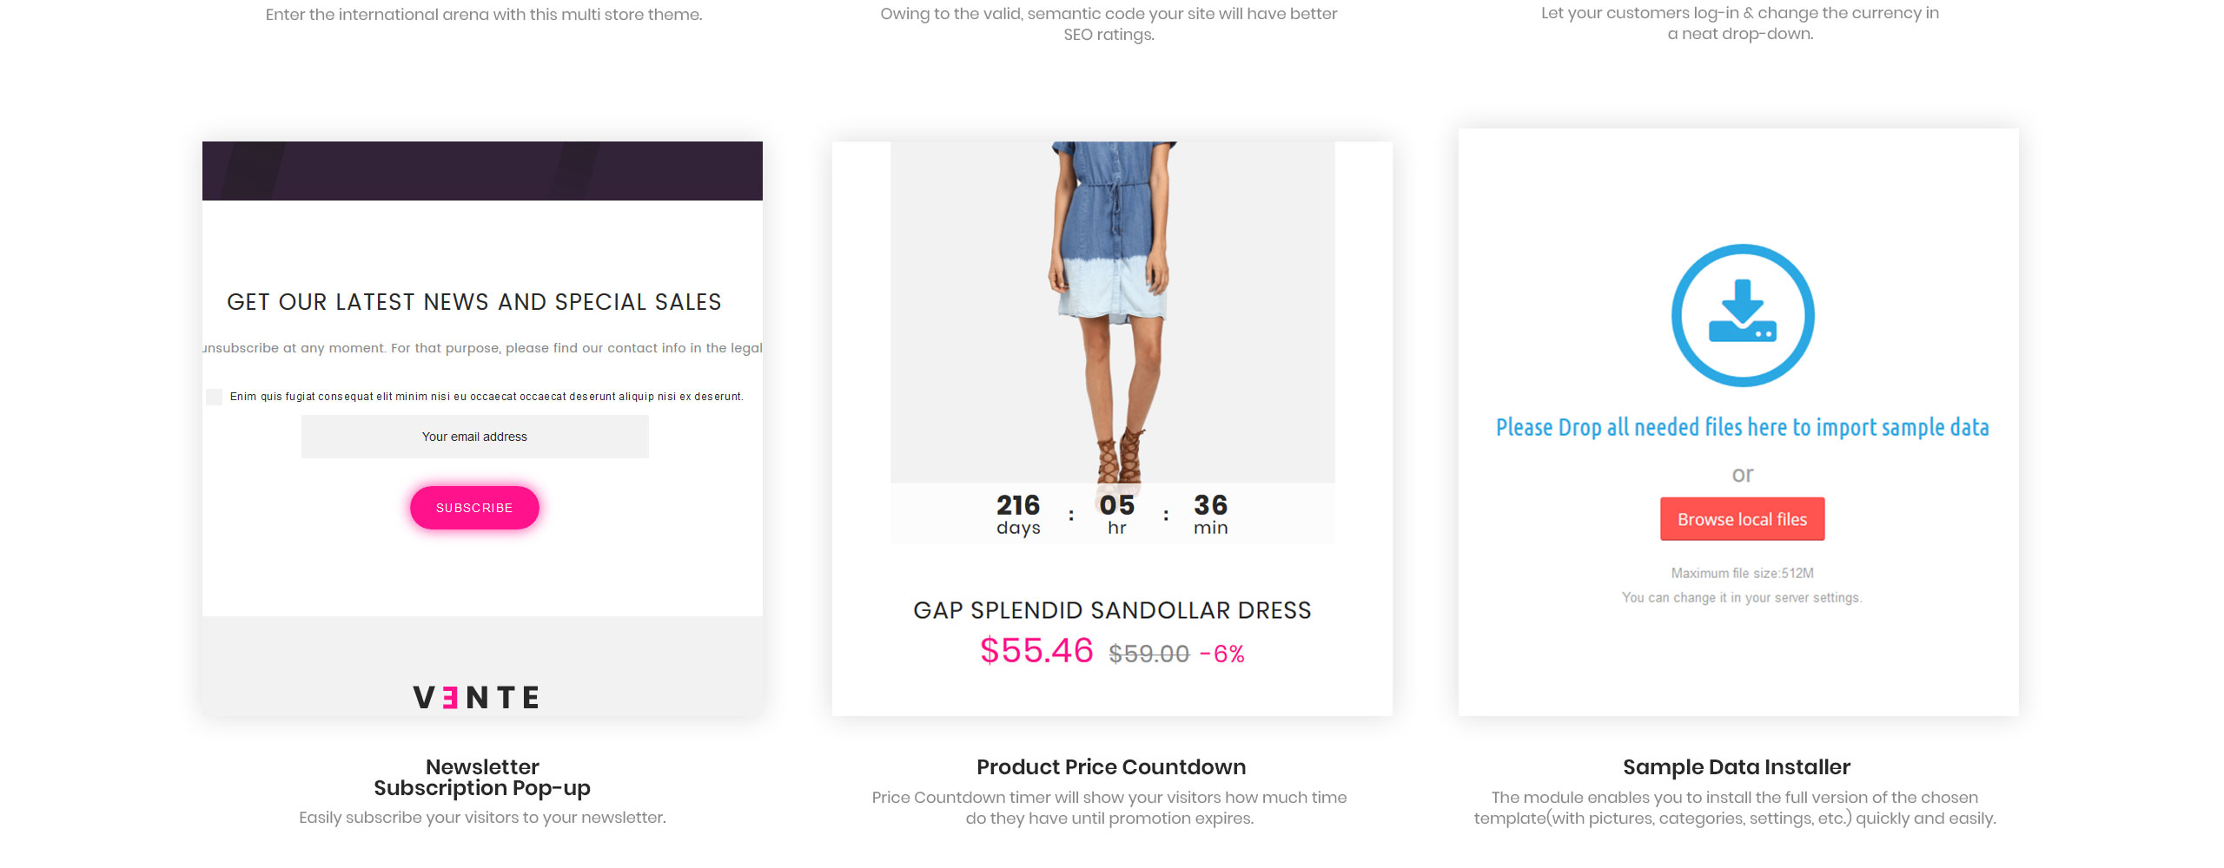Click the Please Drop all needed files text
Viewport: 2224px width, 868px height.
click(x=1742, y=428)
